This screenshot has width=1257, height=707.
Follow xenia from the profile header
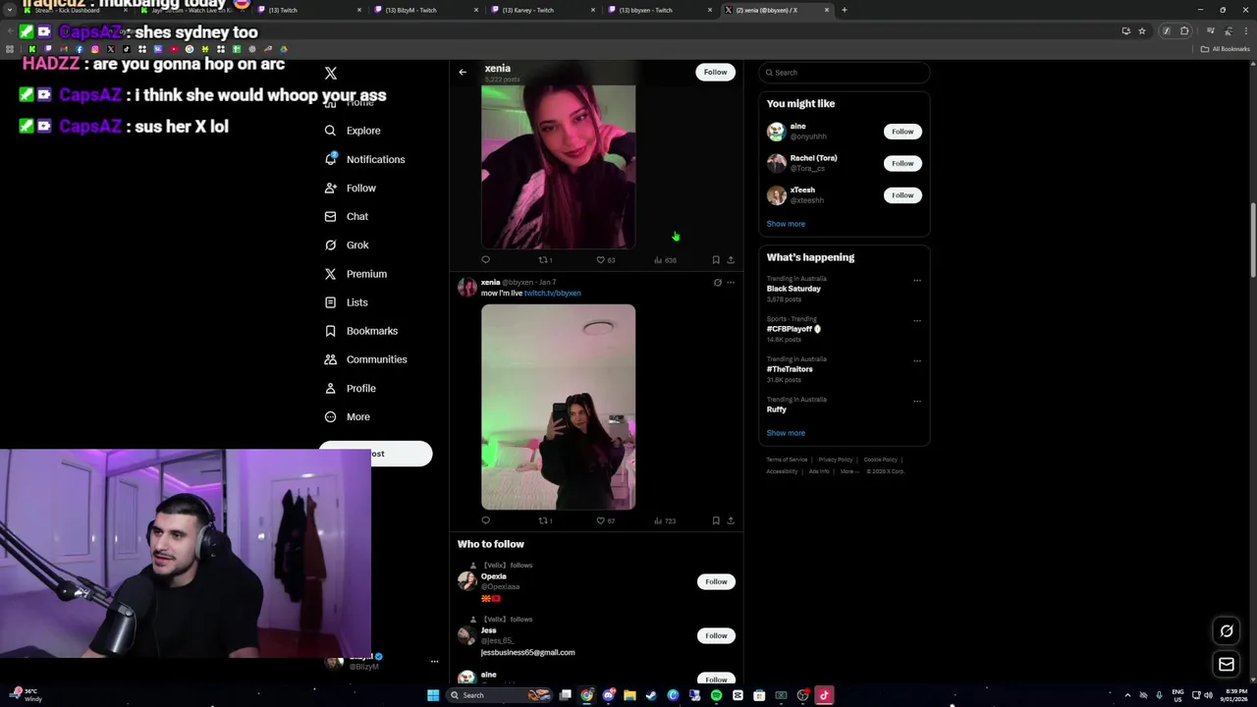(x=715, y=72)
